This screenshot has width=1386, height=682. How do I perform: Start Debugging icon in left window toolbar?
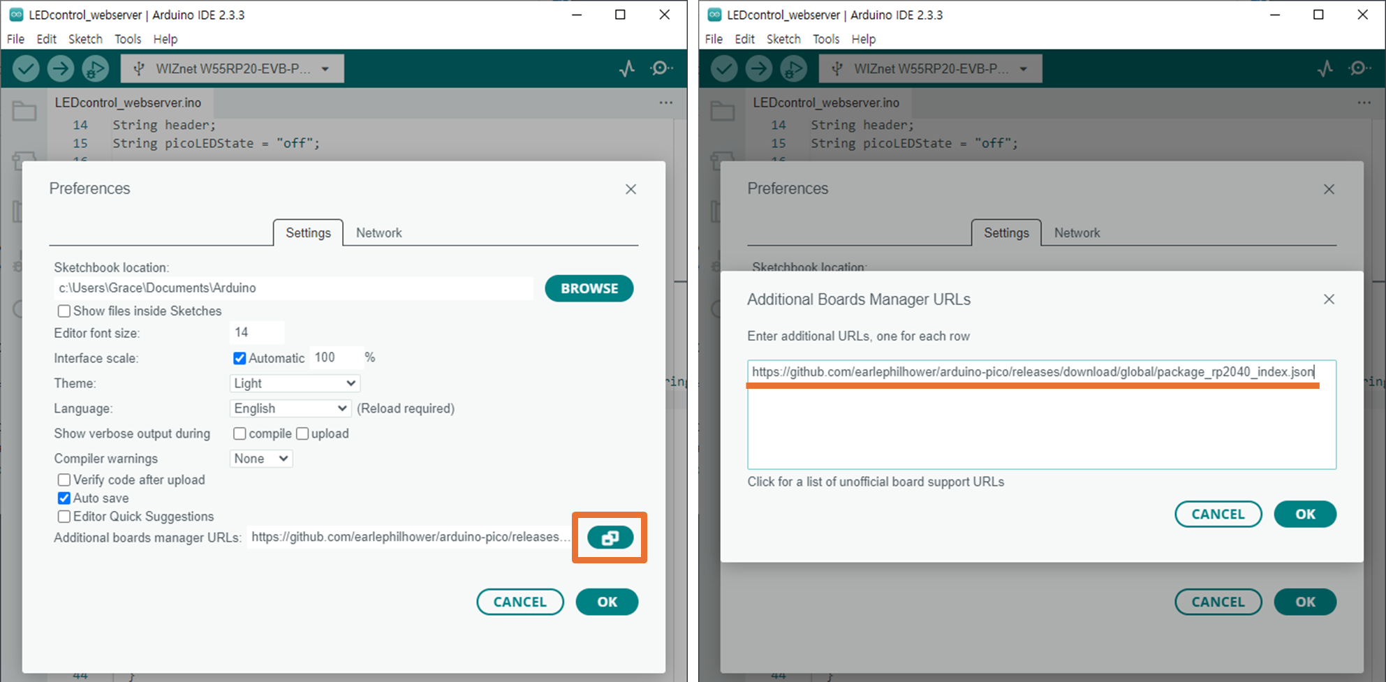coord(95,68)
